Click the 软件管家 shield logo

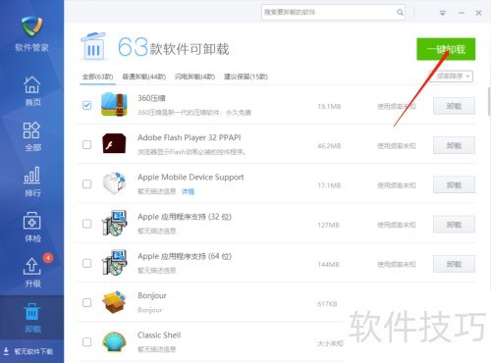pyautogui.click(x=31, y=26)
